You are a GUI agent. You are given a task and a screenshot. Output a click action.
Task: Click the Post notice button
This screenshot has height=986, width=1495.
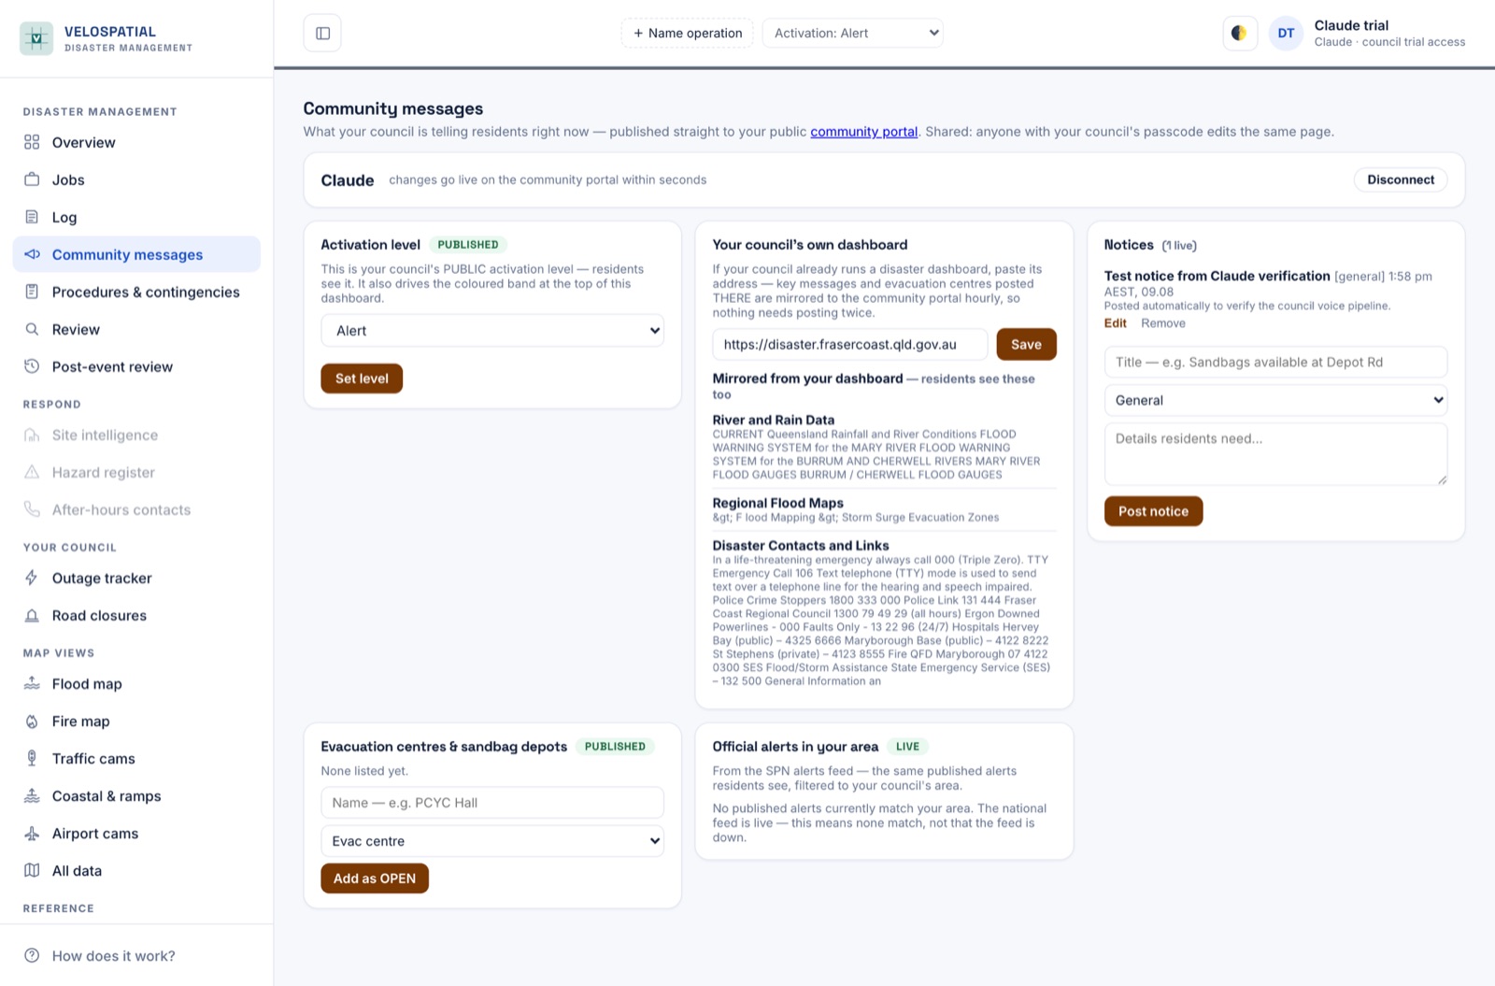(1153, 511)
